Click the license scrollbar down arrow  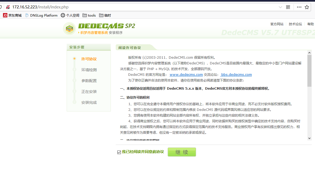[309, 138]
